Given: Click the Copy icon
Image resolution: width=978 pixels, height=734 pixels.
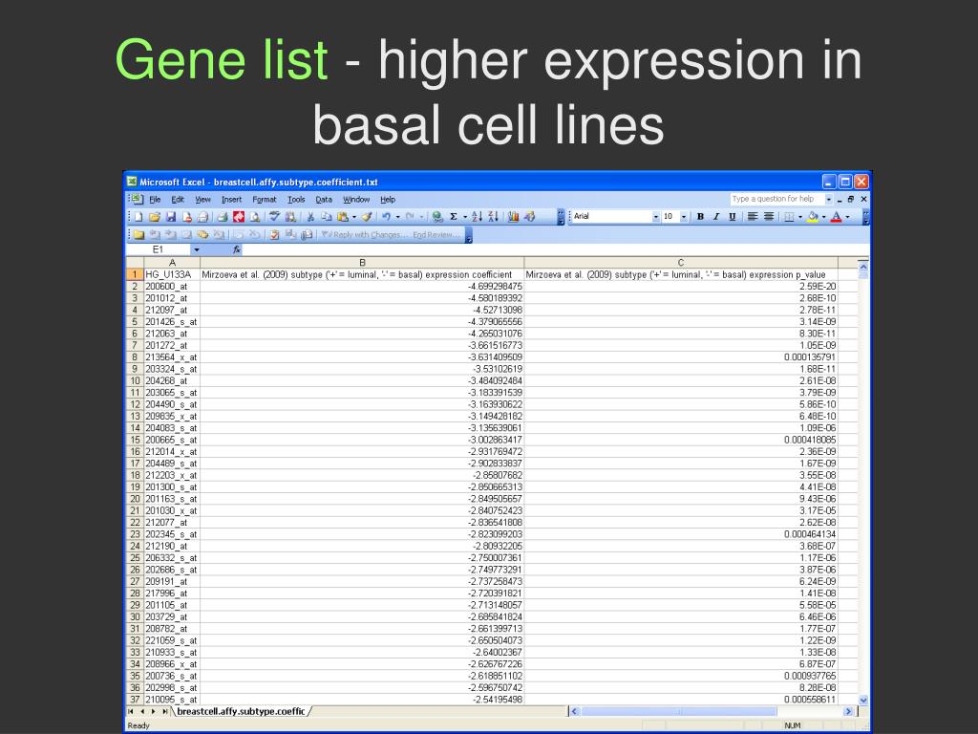Looking at the screenshot, I should pyautogui.click(x=327, y=217).
